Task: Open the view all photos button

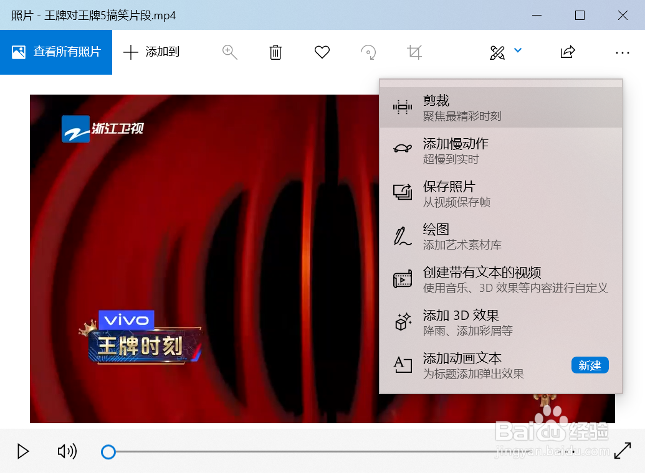Action: click(x=56, y=52)
